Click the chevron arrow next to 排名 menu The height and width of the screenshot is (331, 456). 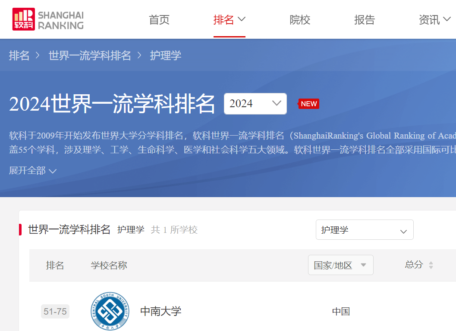(242, 19)
